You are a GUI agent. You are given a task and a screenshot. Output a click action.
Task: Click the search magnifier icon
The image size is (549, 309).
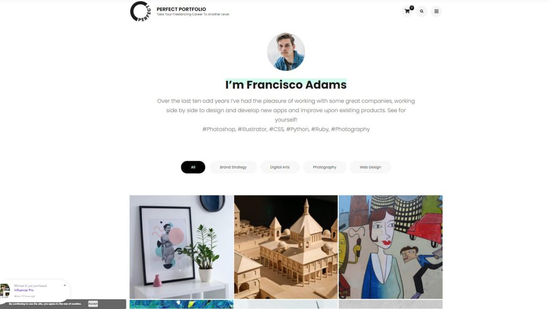click(421, 11)
